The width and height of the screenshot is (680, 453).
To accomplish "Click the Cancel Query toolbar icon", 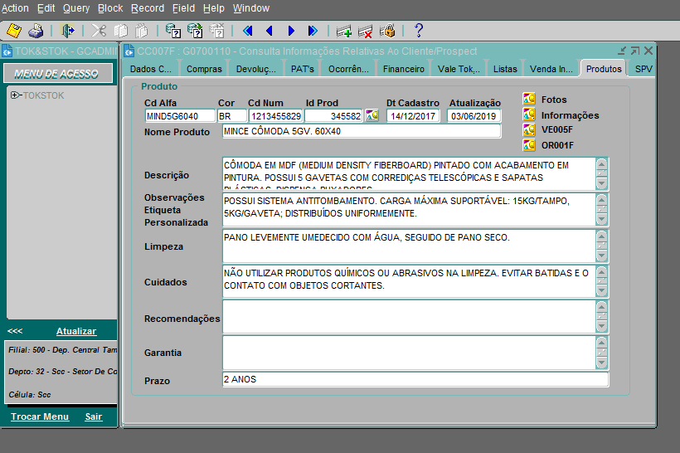I will point(216,31).
